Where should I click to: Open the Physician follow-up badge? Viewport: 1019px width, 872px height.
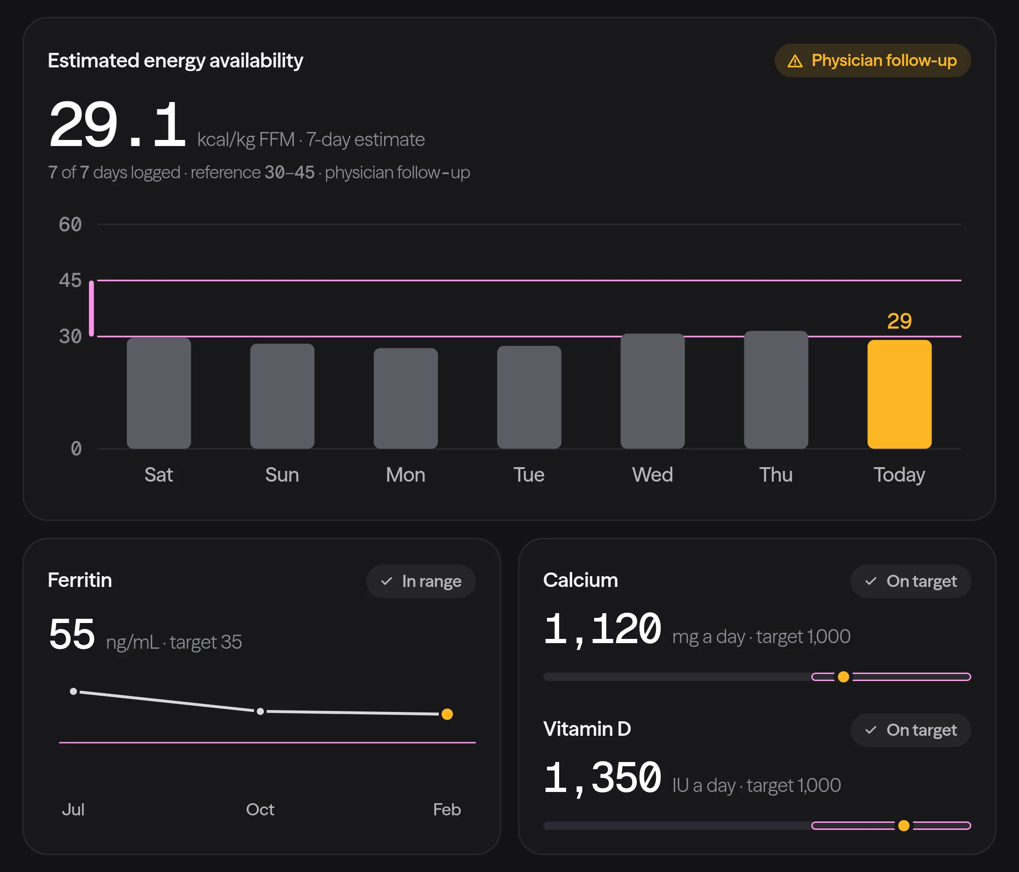tap(873, 60)
